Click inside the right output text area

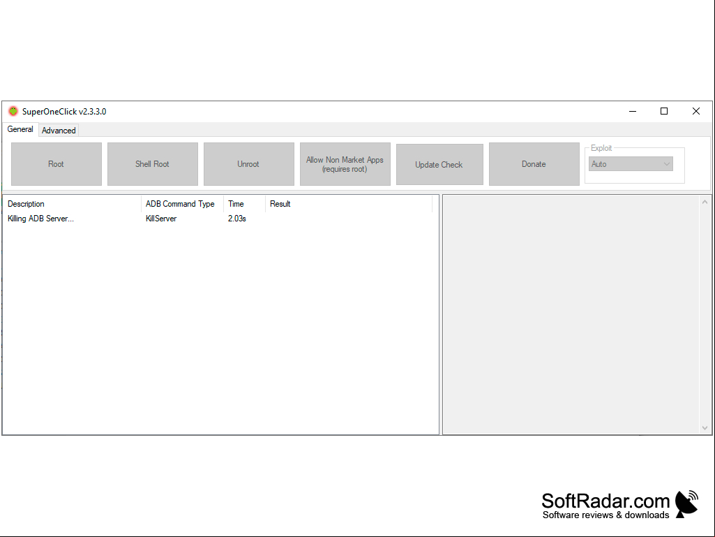tap(571, 315)
